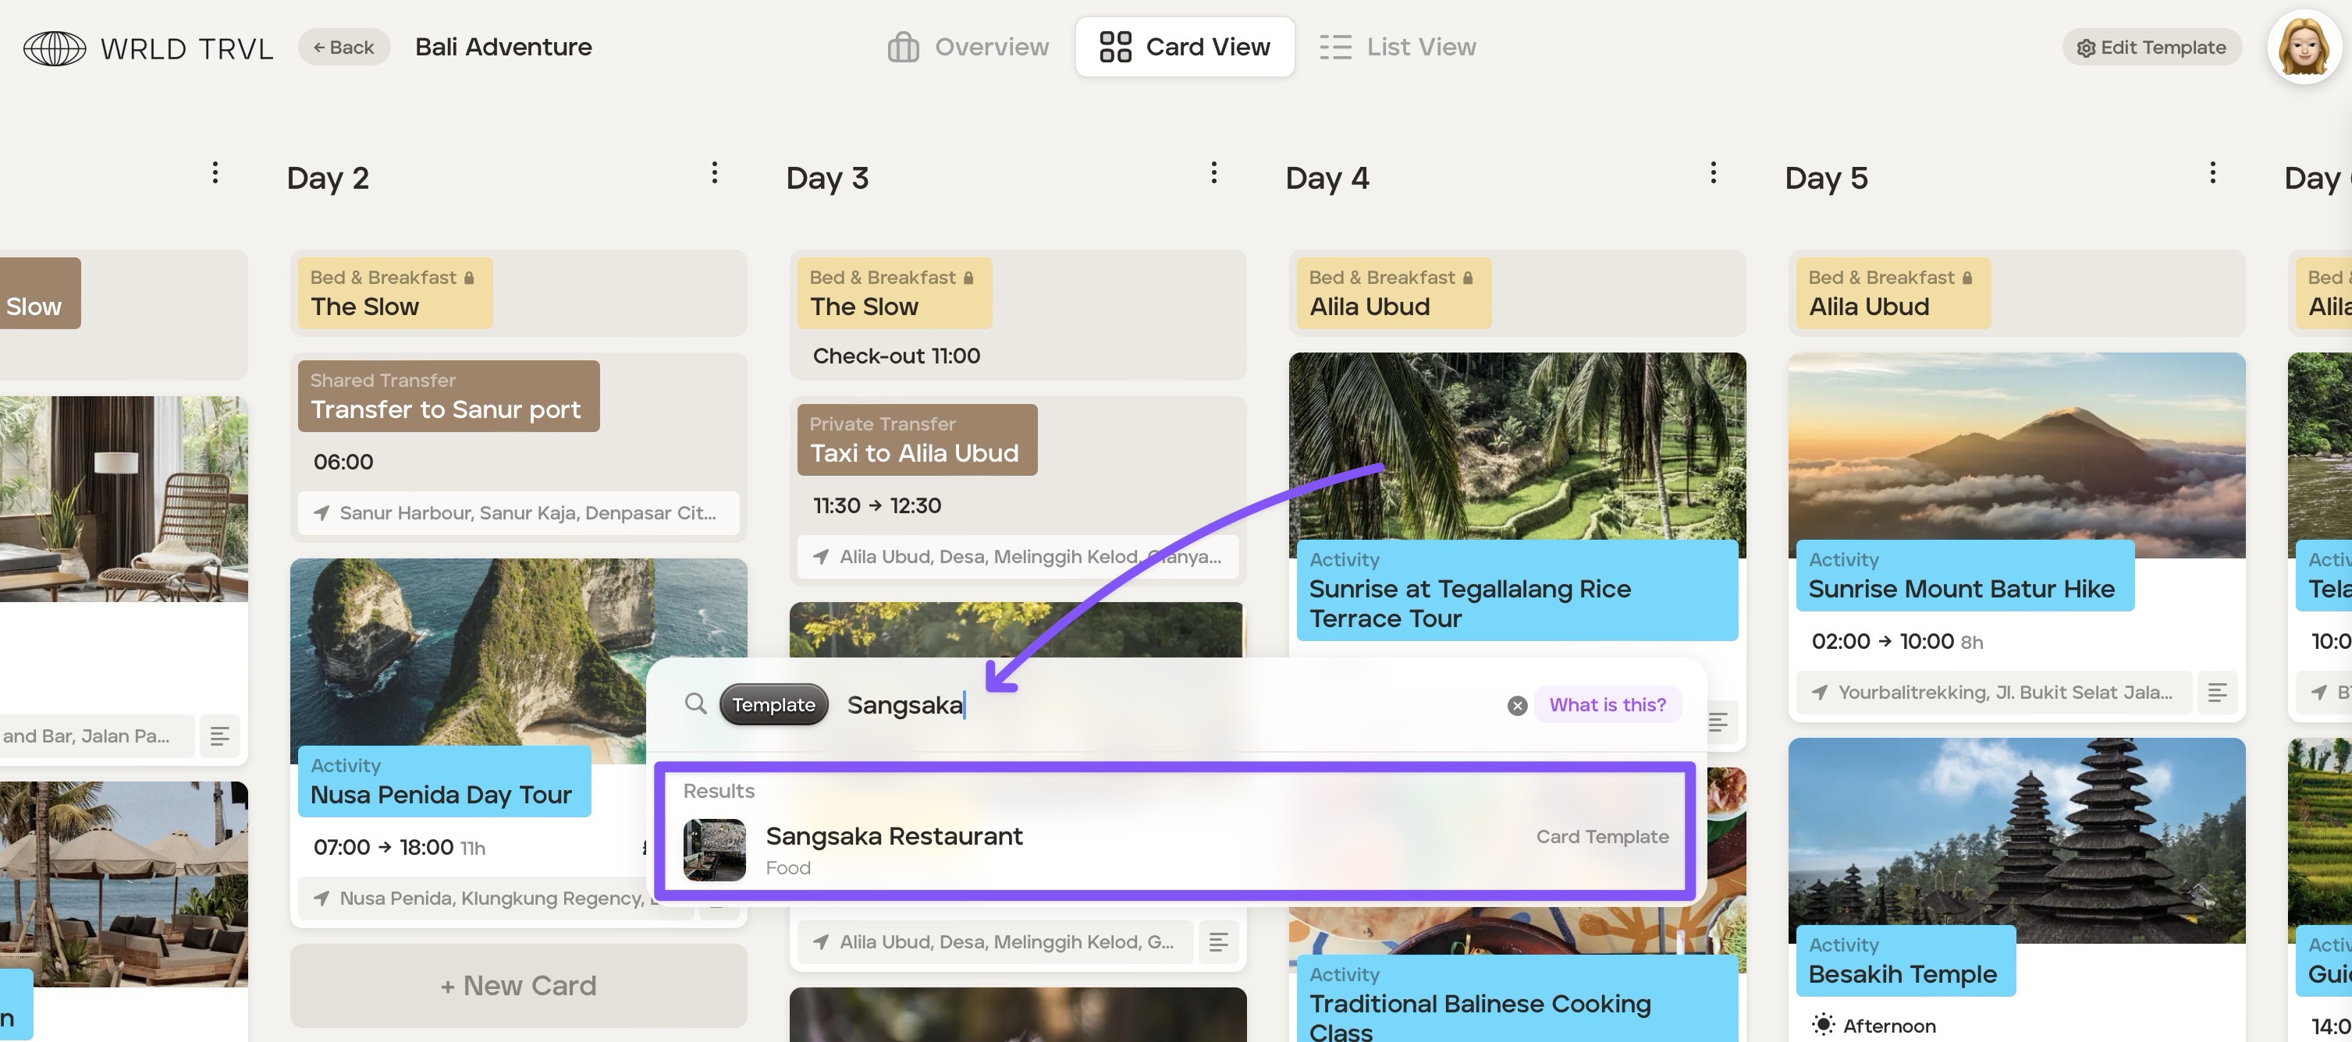
Task: Open Day 5 three-dot options menu
Action: (x=2212, y=172)
